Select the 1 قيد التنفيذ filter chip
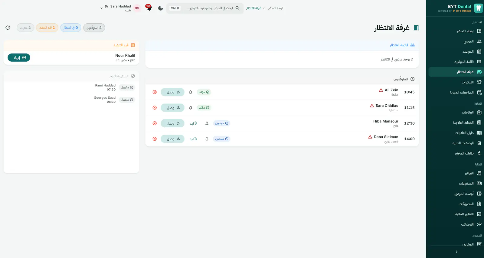 [47, 28]
